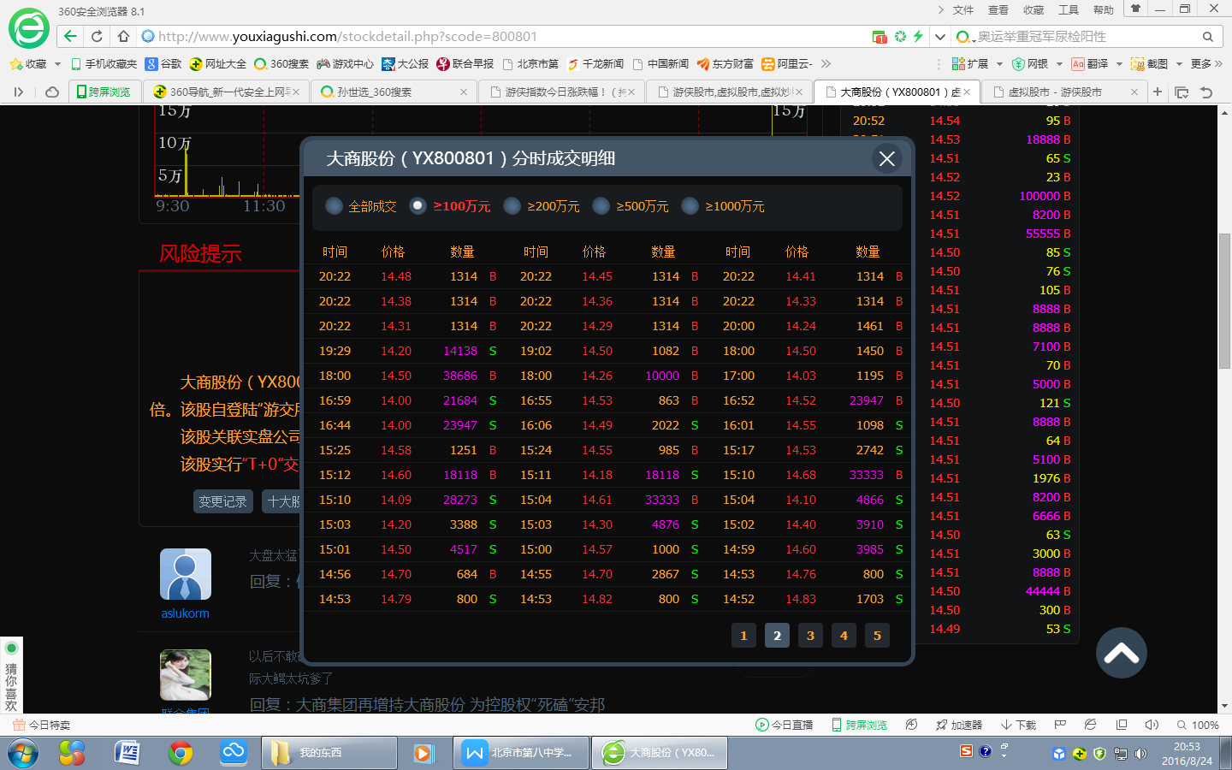Click the browser back arrow button

[71, 36]
